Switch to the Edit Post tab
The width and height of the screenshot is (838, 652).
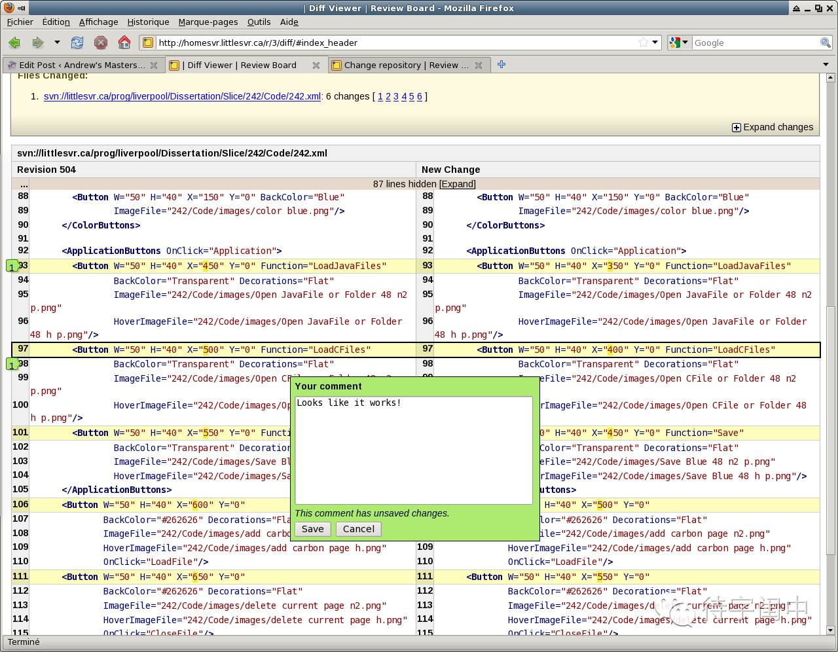82,65
